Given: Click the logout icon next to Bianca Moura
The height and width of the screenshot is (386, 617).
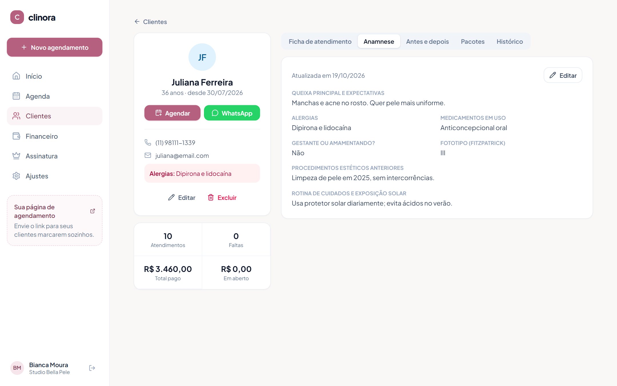Looking at the screenshot, I should (92, 368).
